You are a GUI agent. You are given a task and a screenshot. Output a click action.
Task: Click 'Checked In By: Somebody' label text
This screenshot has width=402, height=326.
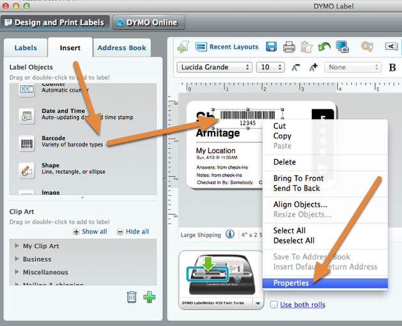pos(225,182)
